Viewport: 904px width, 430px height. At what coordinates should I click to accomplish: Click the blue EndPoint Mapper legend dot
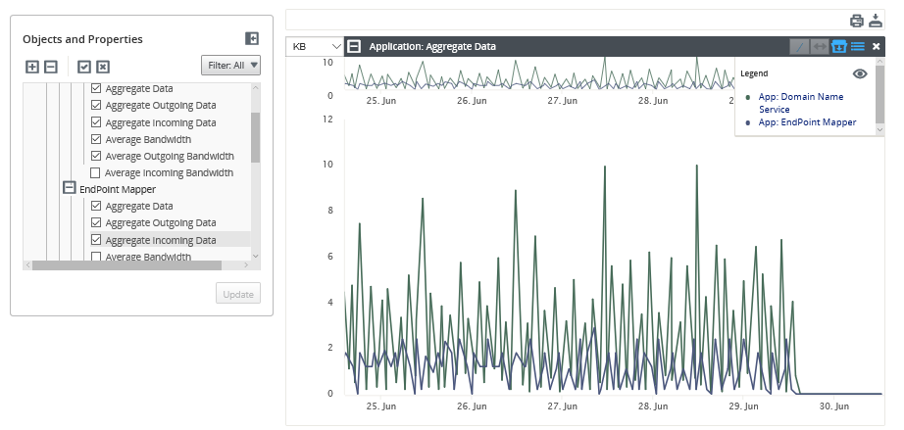tap(748, 122)
